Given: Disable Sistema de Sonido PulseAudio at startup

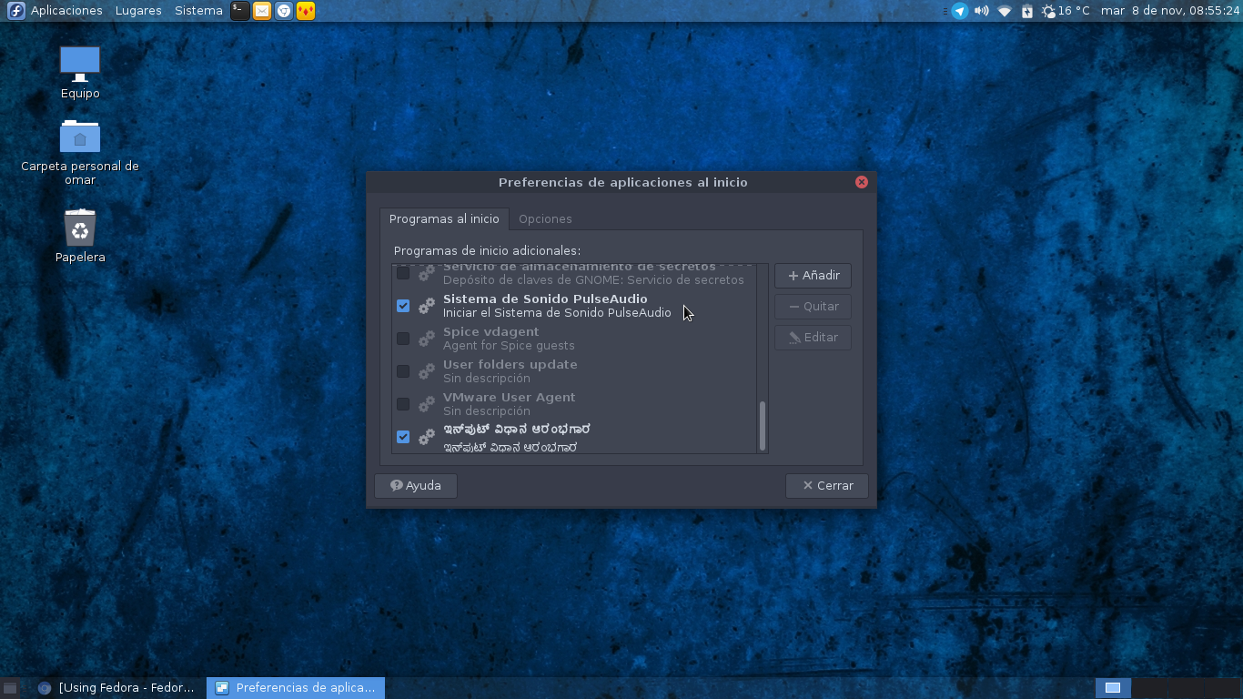Looking at the screenshot, I should [x=403, y=306].
